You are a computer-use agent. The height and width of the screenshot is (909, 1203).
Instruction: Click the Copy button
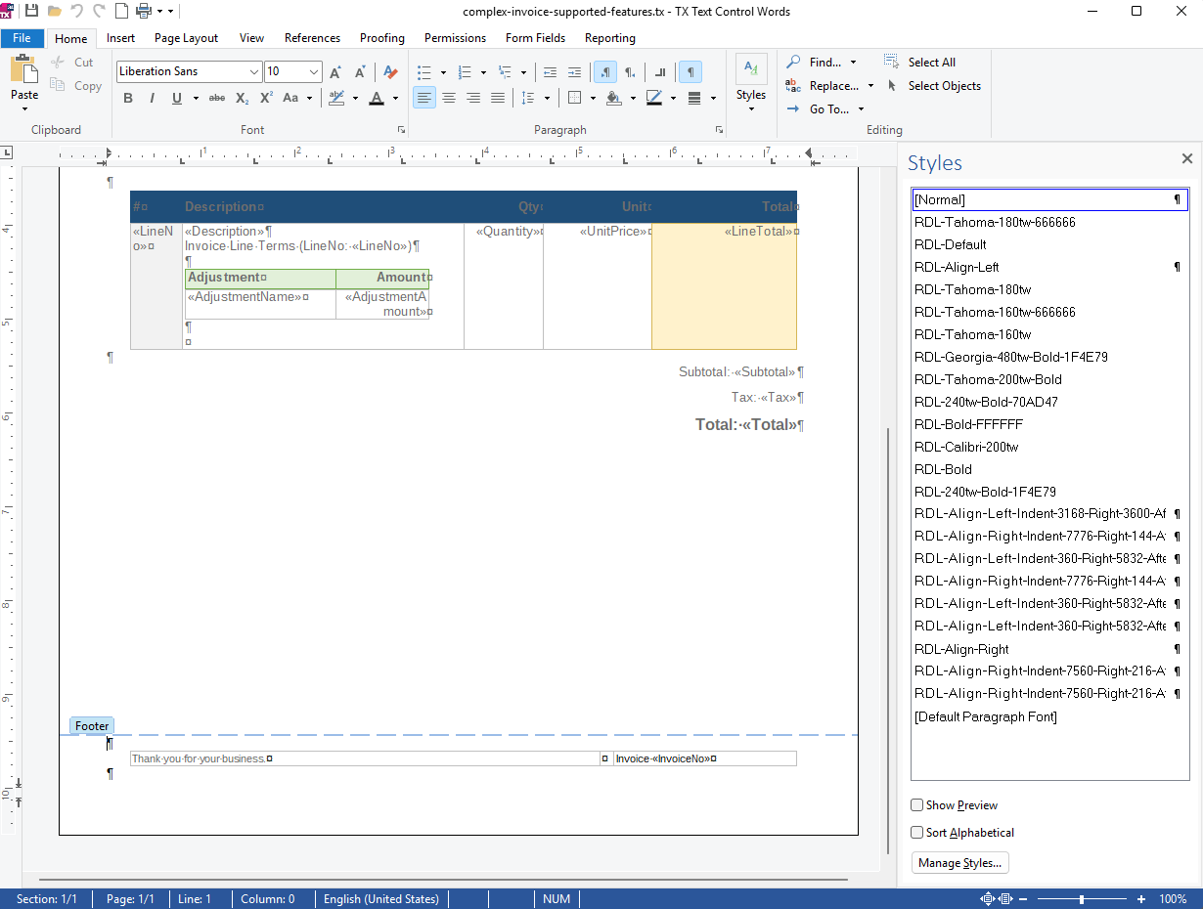(x=77, y=86)
